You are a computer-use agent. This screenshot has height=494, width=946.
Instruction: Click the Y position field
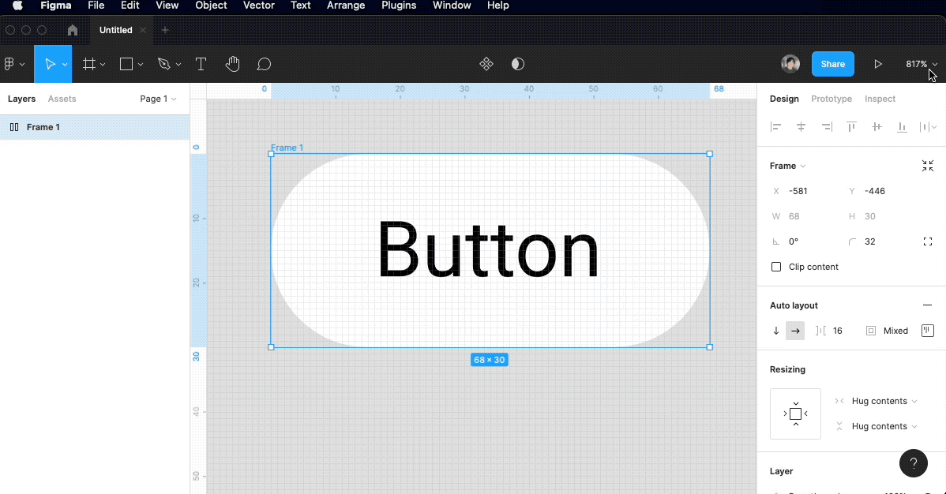tap(880, 191)
